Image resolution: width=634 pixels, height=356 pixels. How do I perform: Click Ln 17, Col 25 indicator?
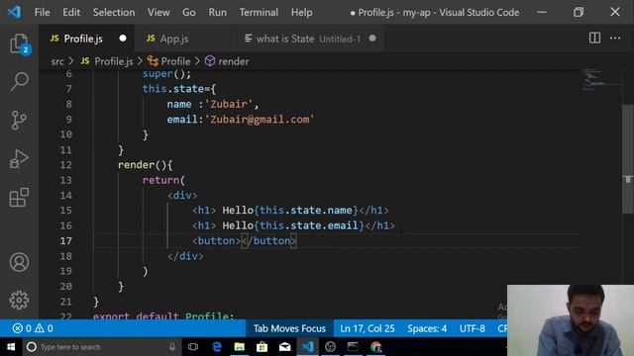pyautogui.click(x=368, y=328)
